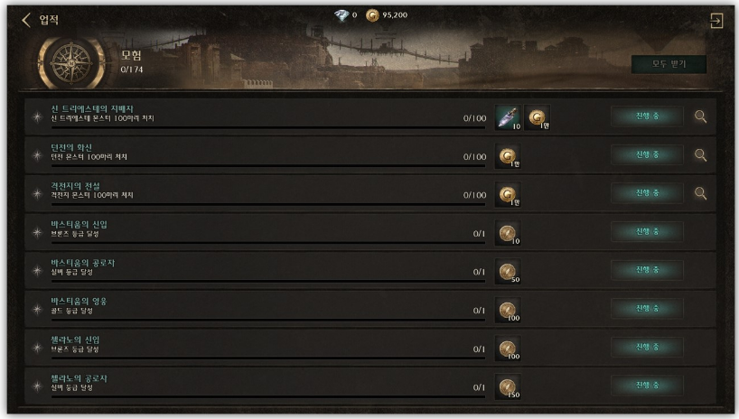Click 진행 중 button for 바스티움의 공로자
The image size is (739, 419).
coord(647,270)
